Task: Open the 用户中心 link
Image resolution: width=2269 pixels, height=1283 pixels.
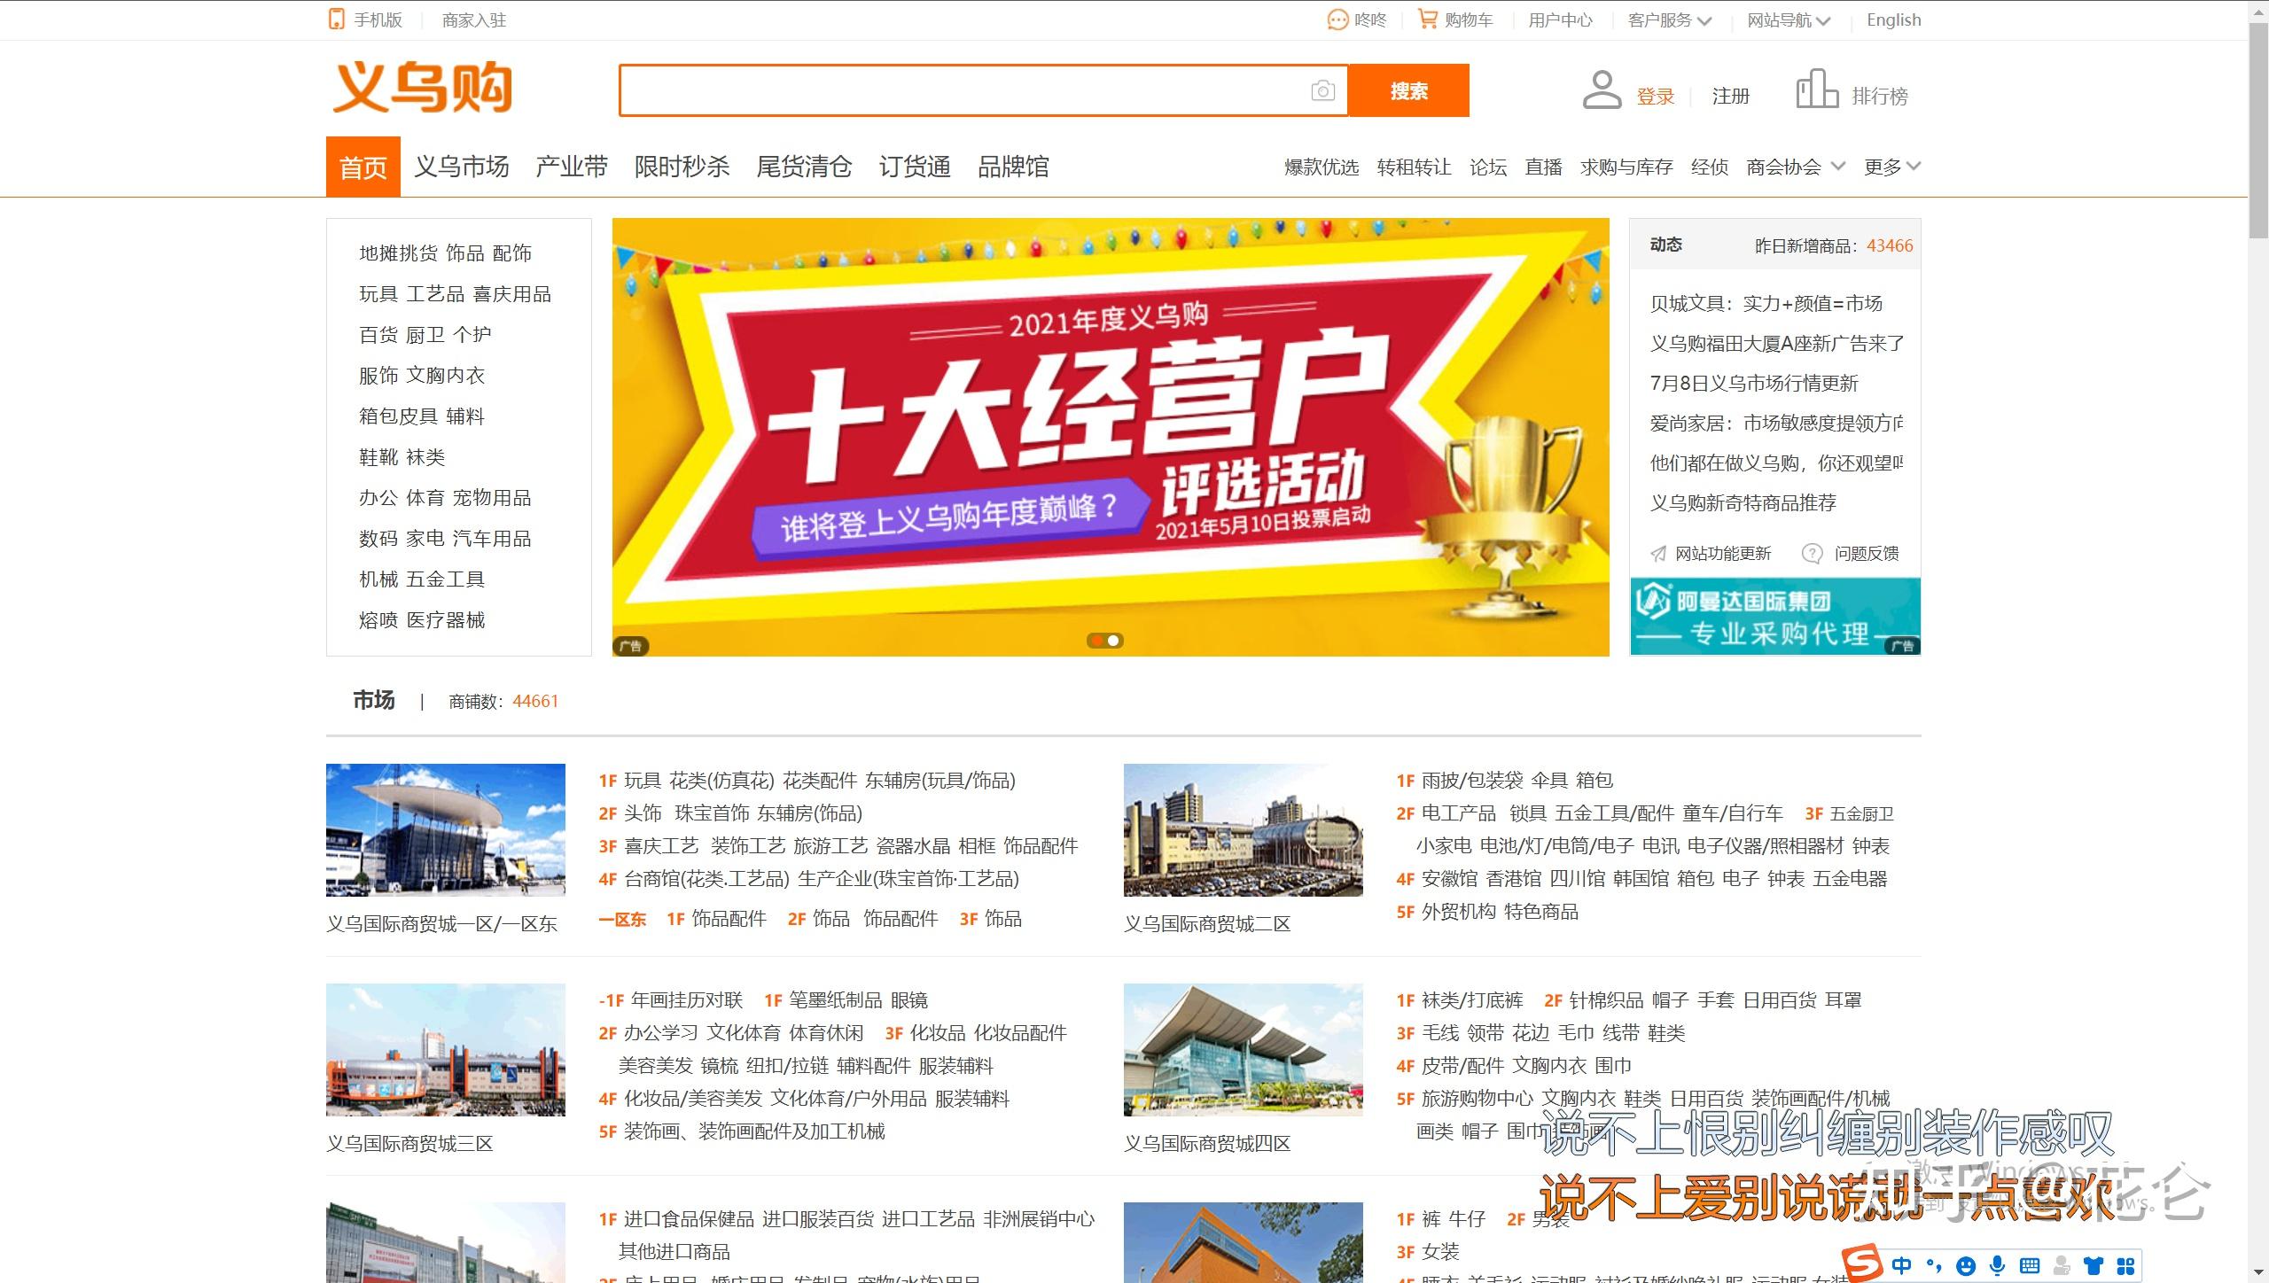Action: (x=1560, y=19)
